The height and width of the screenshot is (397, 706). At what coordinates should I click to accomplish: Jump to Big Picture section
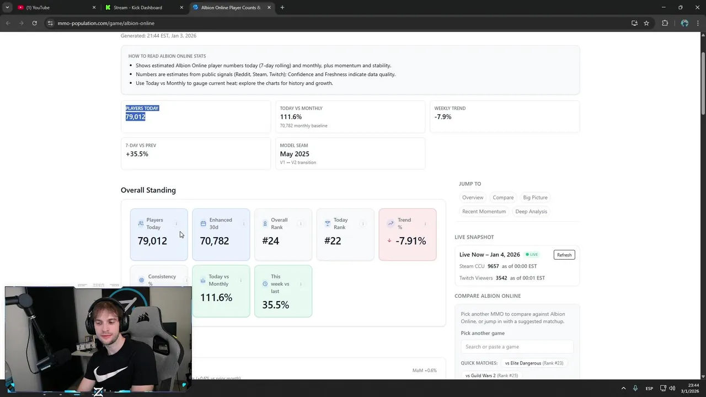pyautogui.click(x=536, y=197)
